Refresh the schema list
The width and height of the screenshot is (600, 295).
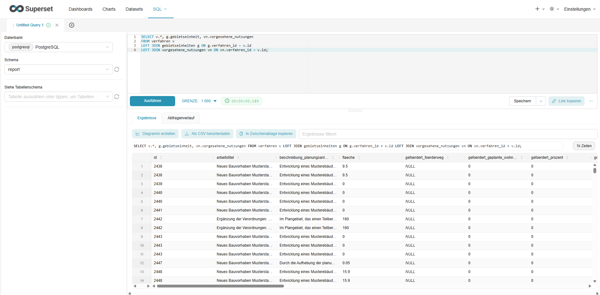[117, 69]
